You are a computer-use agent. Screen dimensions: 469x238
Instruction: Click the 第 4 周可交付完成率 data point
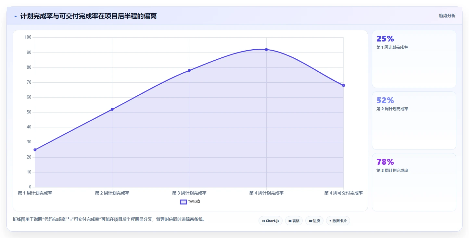tap(343, 85)
